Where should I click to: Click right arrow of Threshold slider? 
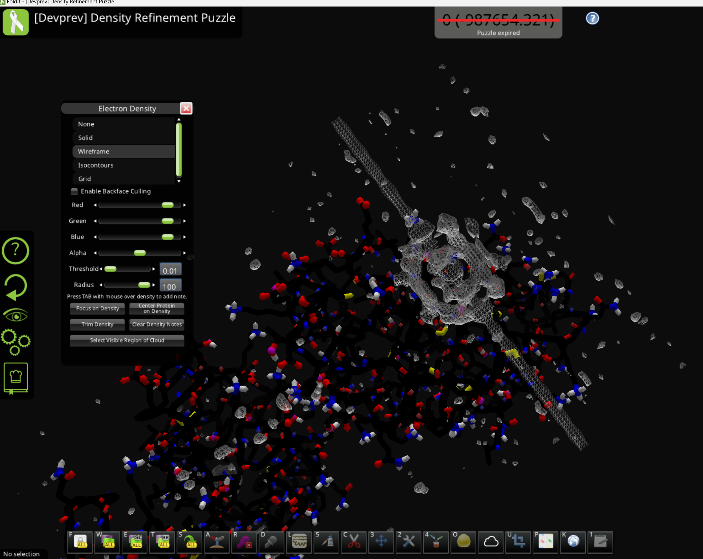pyautogui.click(x=154, y=269)
